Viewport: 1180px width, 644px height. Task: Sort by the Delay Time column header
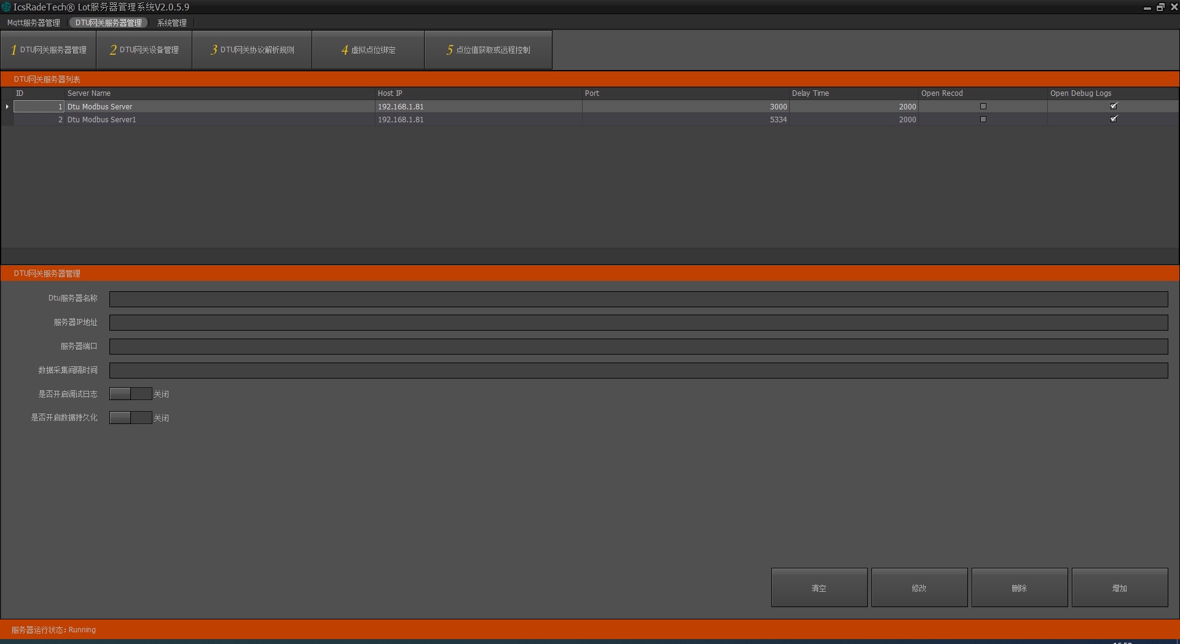pos(854,93)
